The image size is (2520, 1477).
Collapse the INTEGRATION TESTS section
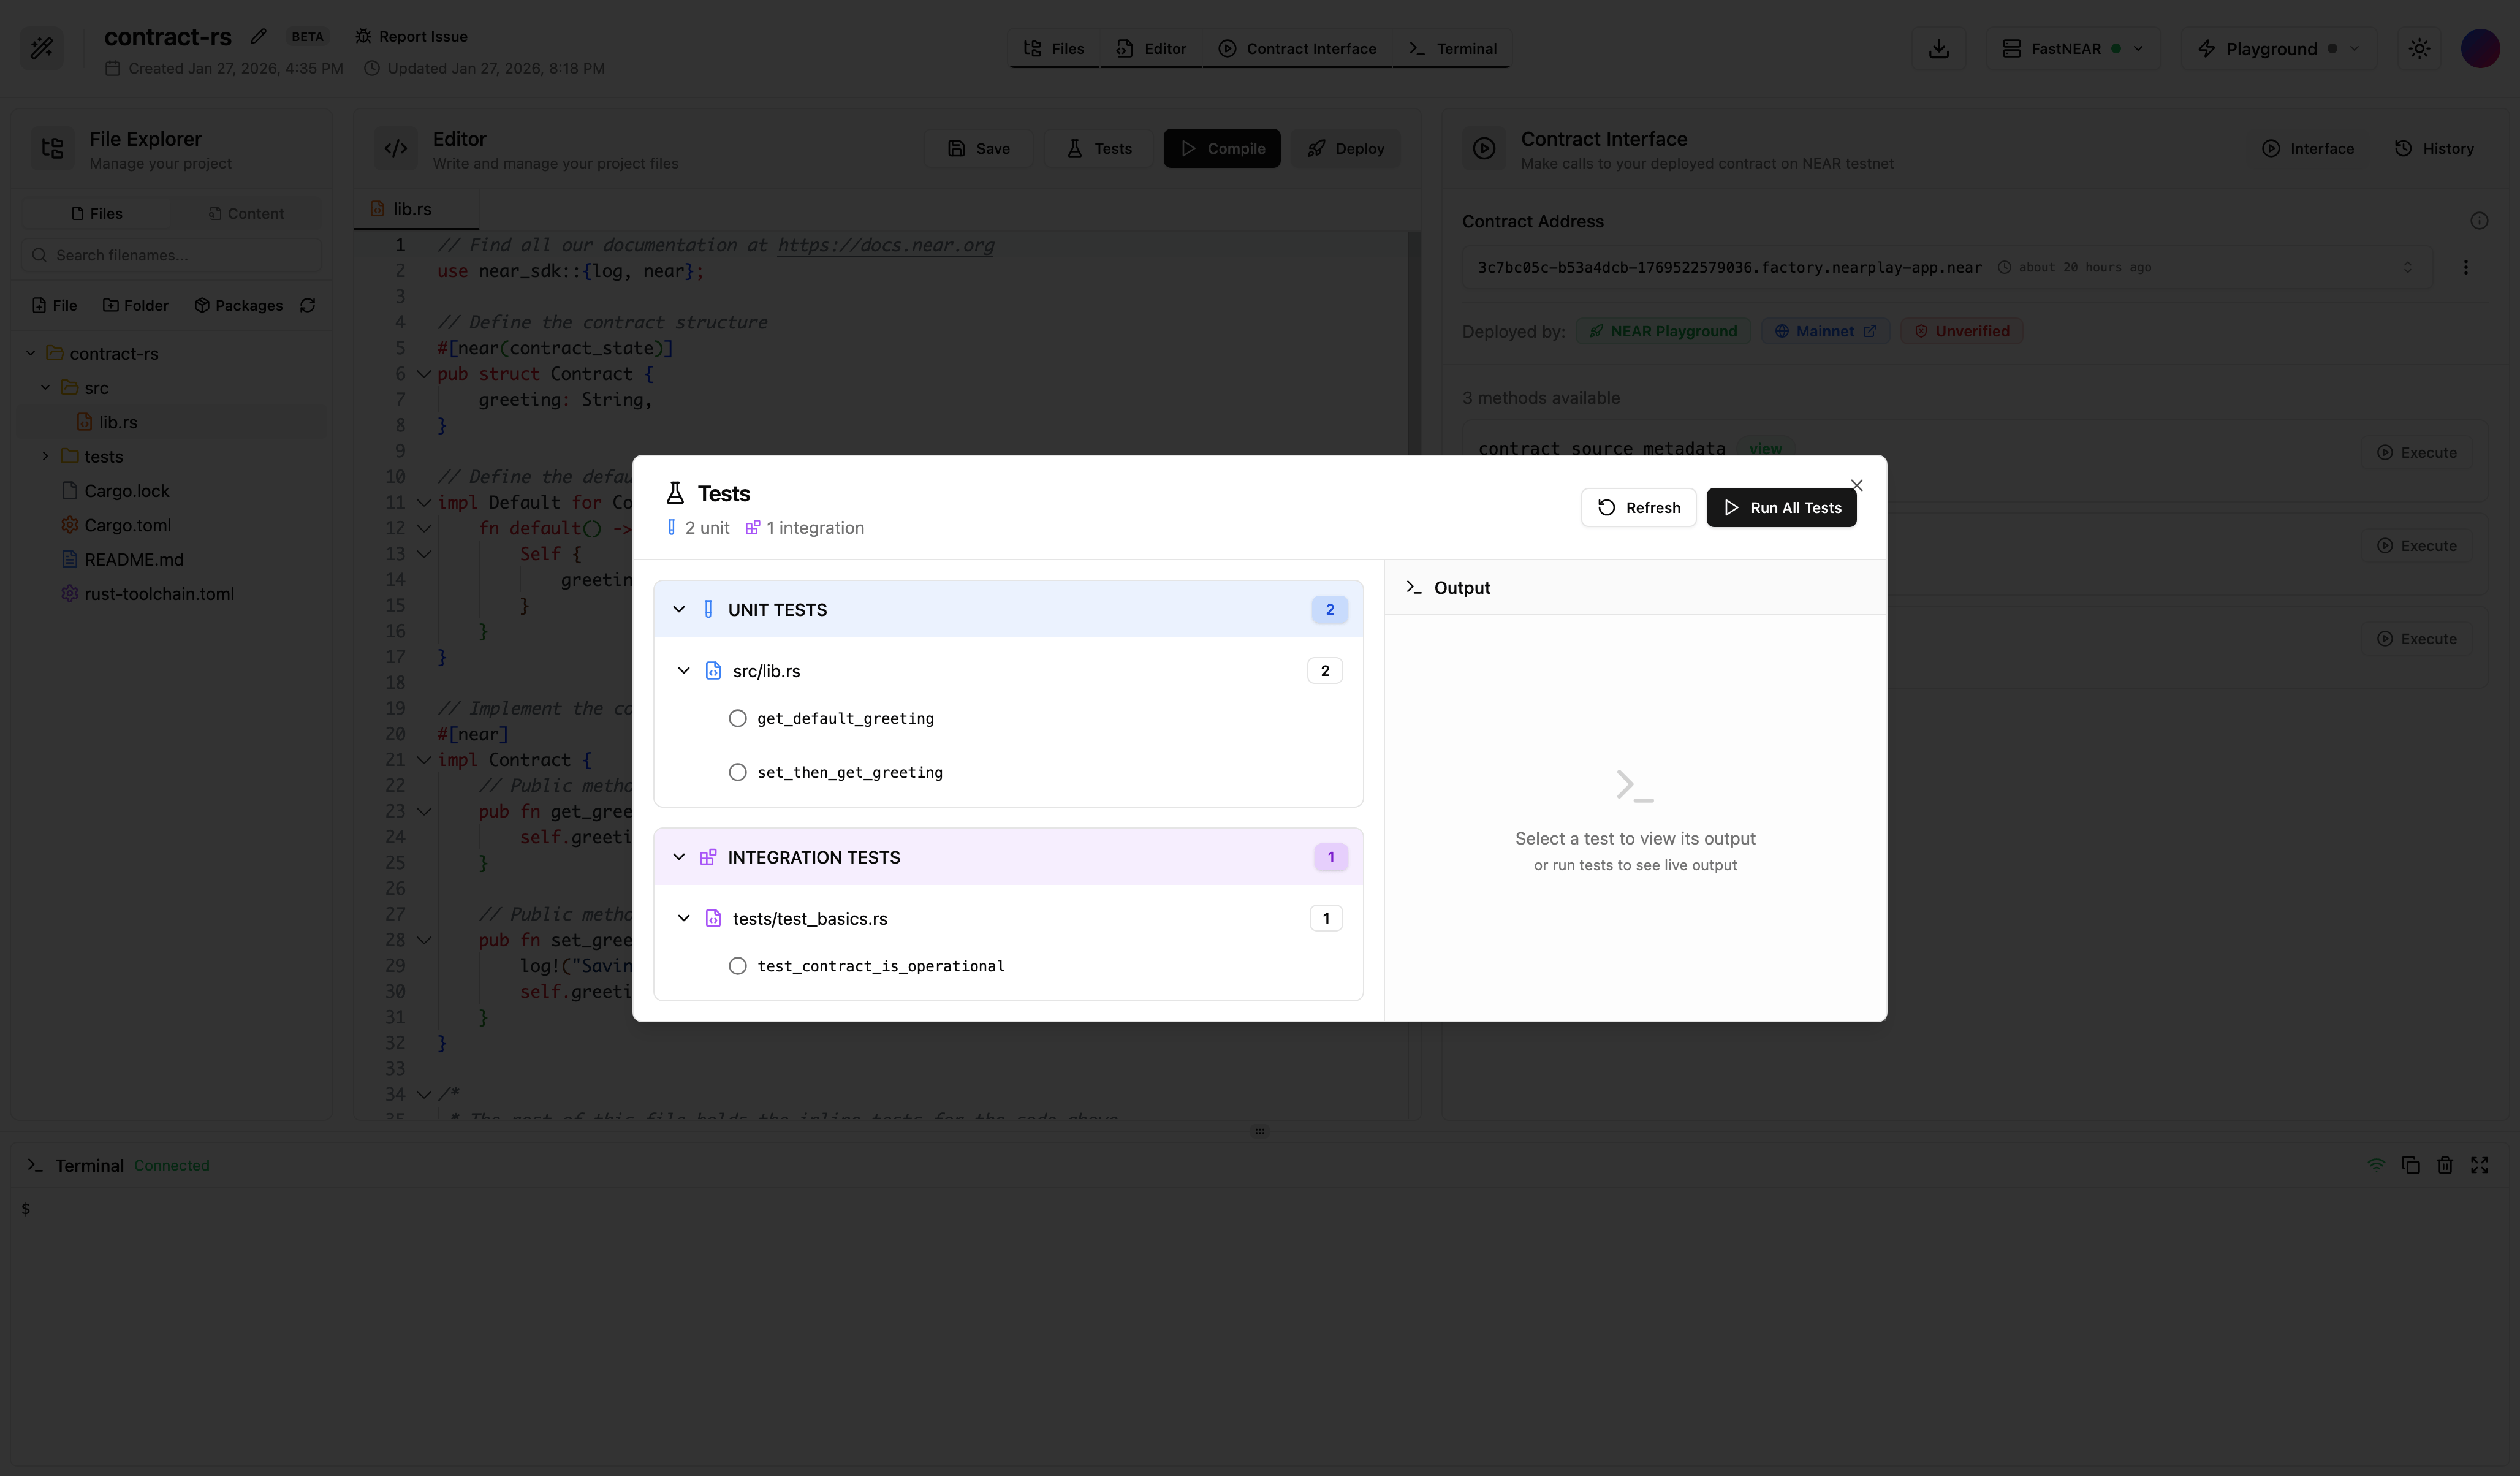point(679,857)
